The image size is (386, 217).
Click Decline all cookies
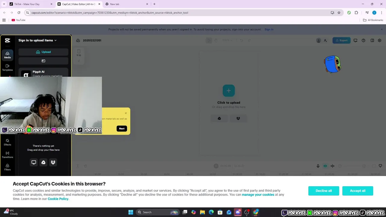click(x=324, y=191)
